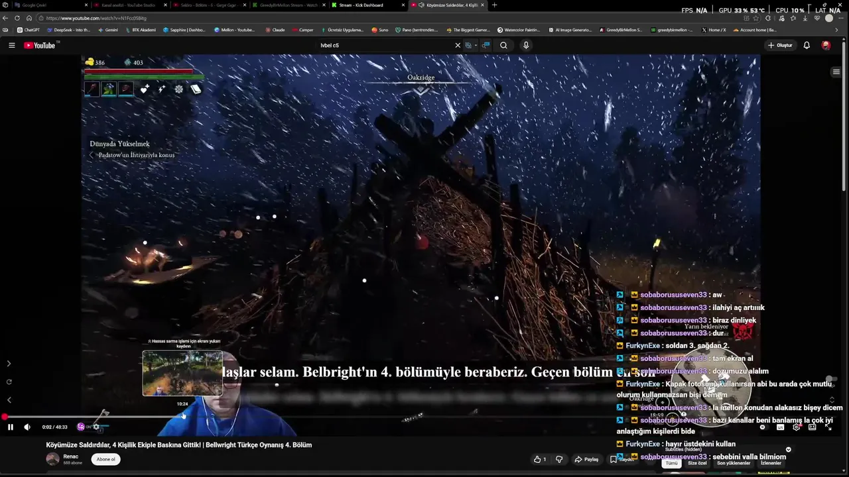Image resolution: width=849 pixels, height=477 pixels.
Task: Select the Size özel filter chip
Action: [697, 463]
